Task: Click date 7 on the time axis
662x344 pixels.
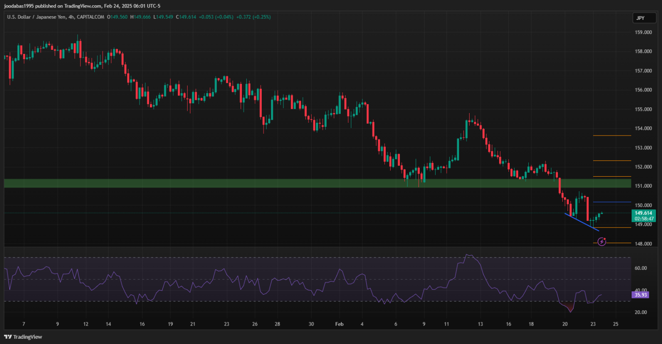Action: 23,324
